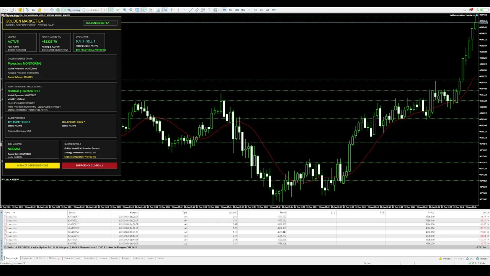Viewport: 490px width, 276px height.
Task: Click the EMERGENCY CLOSE ALL button
Action: tap(90, 166)
